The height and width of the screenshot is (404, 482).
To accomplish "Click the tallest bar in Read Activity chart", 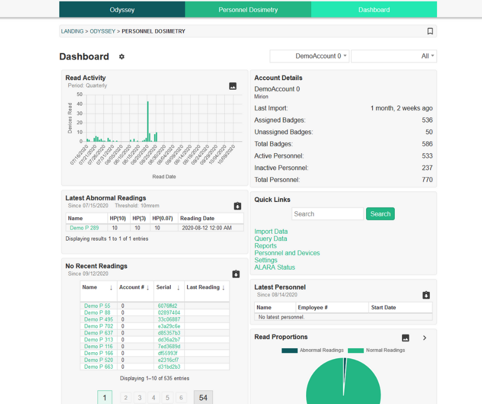I will pyautogui.click(x=148, y=122).
